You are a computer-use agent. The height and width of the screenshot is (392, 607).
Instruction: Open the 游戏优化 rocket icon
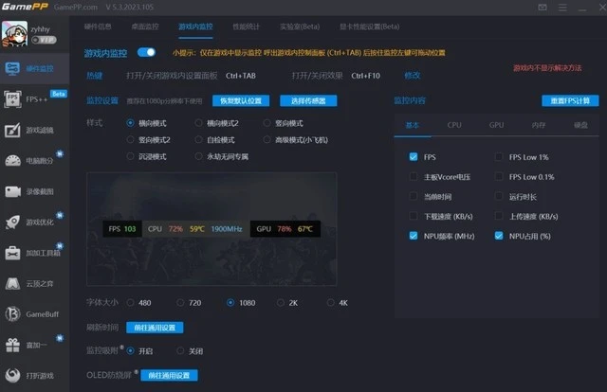coord(12,222)
